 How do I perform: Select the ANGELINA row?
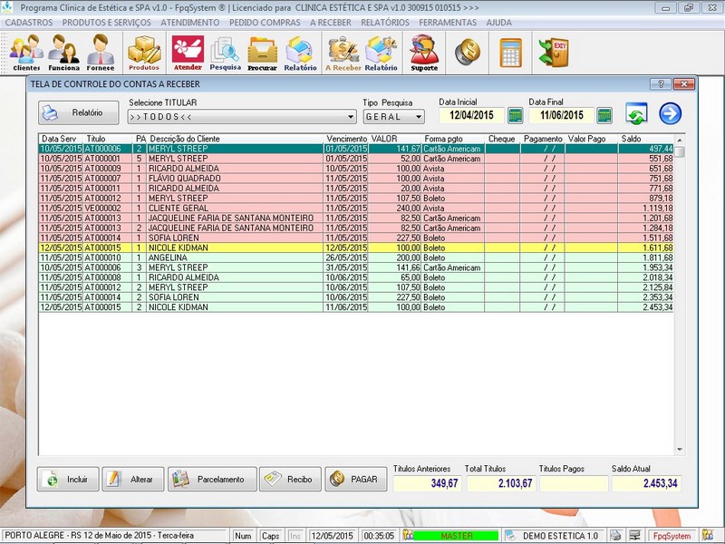pyautogui.click(x=356, y=257)
